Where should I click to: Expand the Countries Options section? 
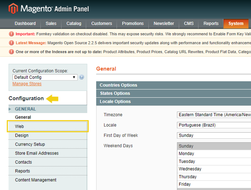tap(174, 85)
